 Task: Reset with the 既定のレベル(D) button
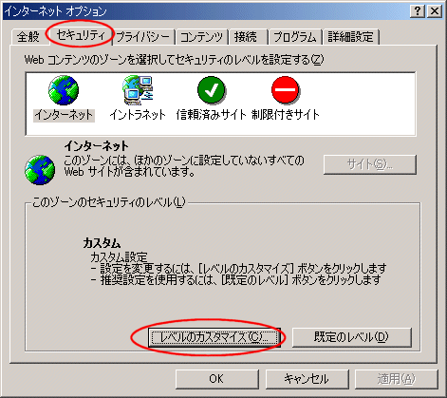(351, 337)
